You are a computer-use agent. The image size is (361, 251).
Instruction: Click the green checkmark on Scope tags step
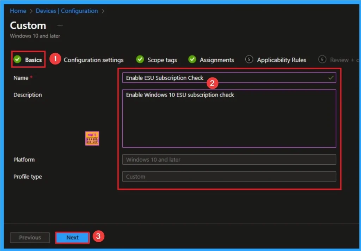140,60
